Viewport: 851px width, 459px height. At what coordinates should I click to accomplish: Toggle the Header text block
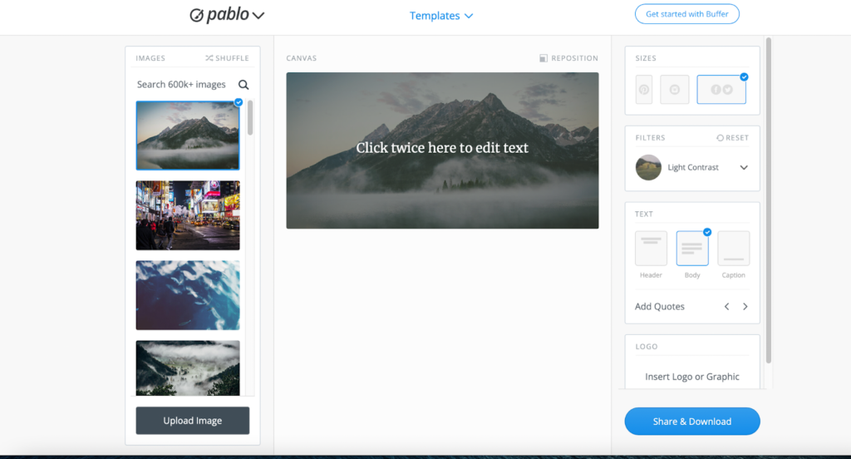pos(651,249)
